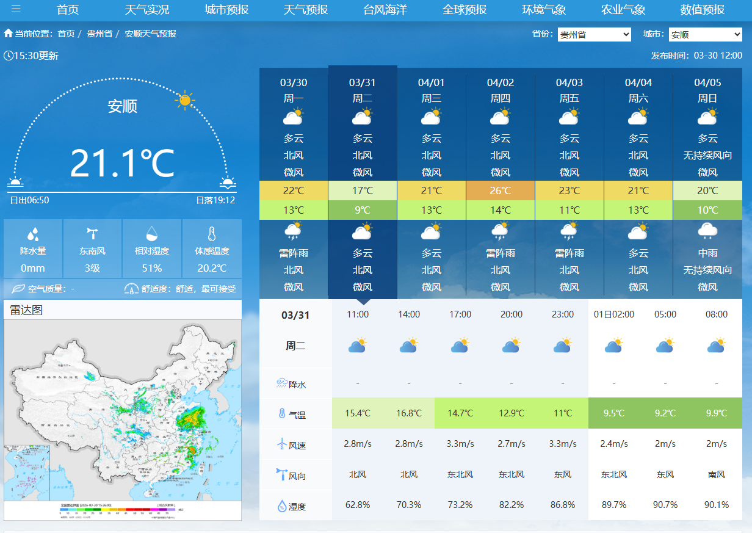Screen dimensions: 752x533
Task: Open the province dropdown showing 贵州省
Action: 594,35
